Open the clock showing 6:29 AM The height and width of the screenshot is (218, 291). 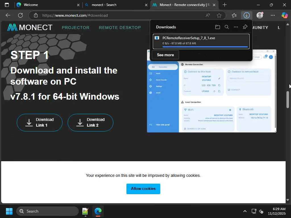[277, 211]
